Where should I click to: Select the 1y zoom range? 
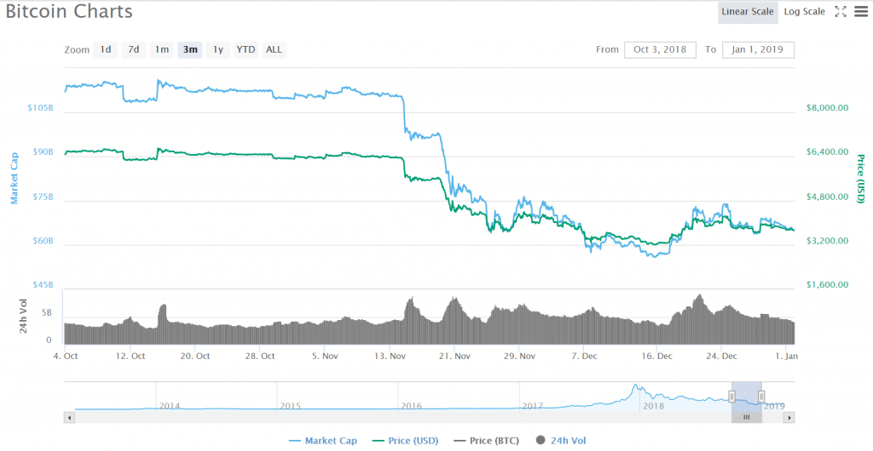[217, 49]
